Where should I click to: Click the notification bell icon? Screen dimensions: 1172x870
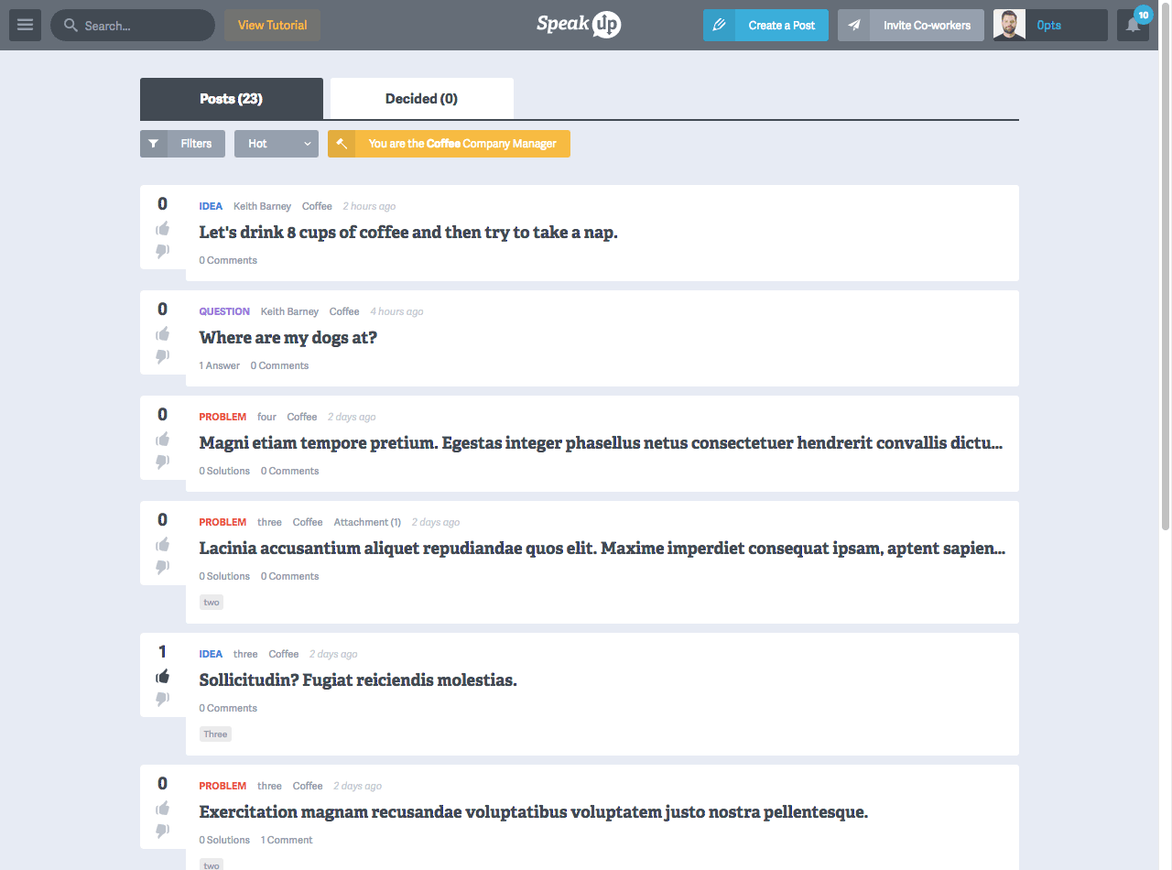pos(1133,26)
